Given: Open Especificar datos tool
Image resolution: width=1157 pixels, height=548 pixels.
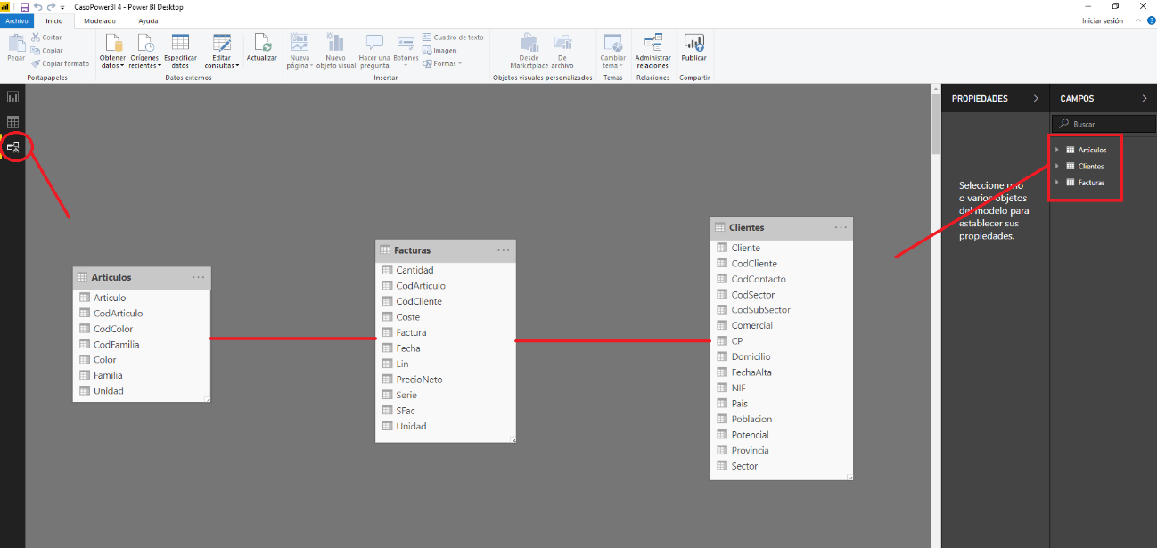Looking at the screenshot, I should coord(180,51).
